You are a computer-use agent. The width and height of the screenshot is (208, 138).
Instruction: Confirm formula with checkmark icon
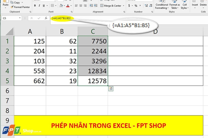(39, 18)
